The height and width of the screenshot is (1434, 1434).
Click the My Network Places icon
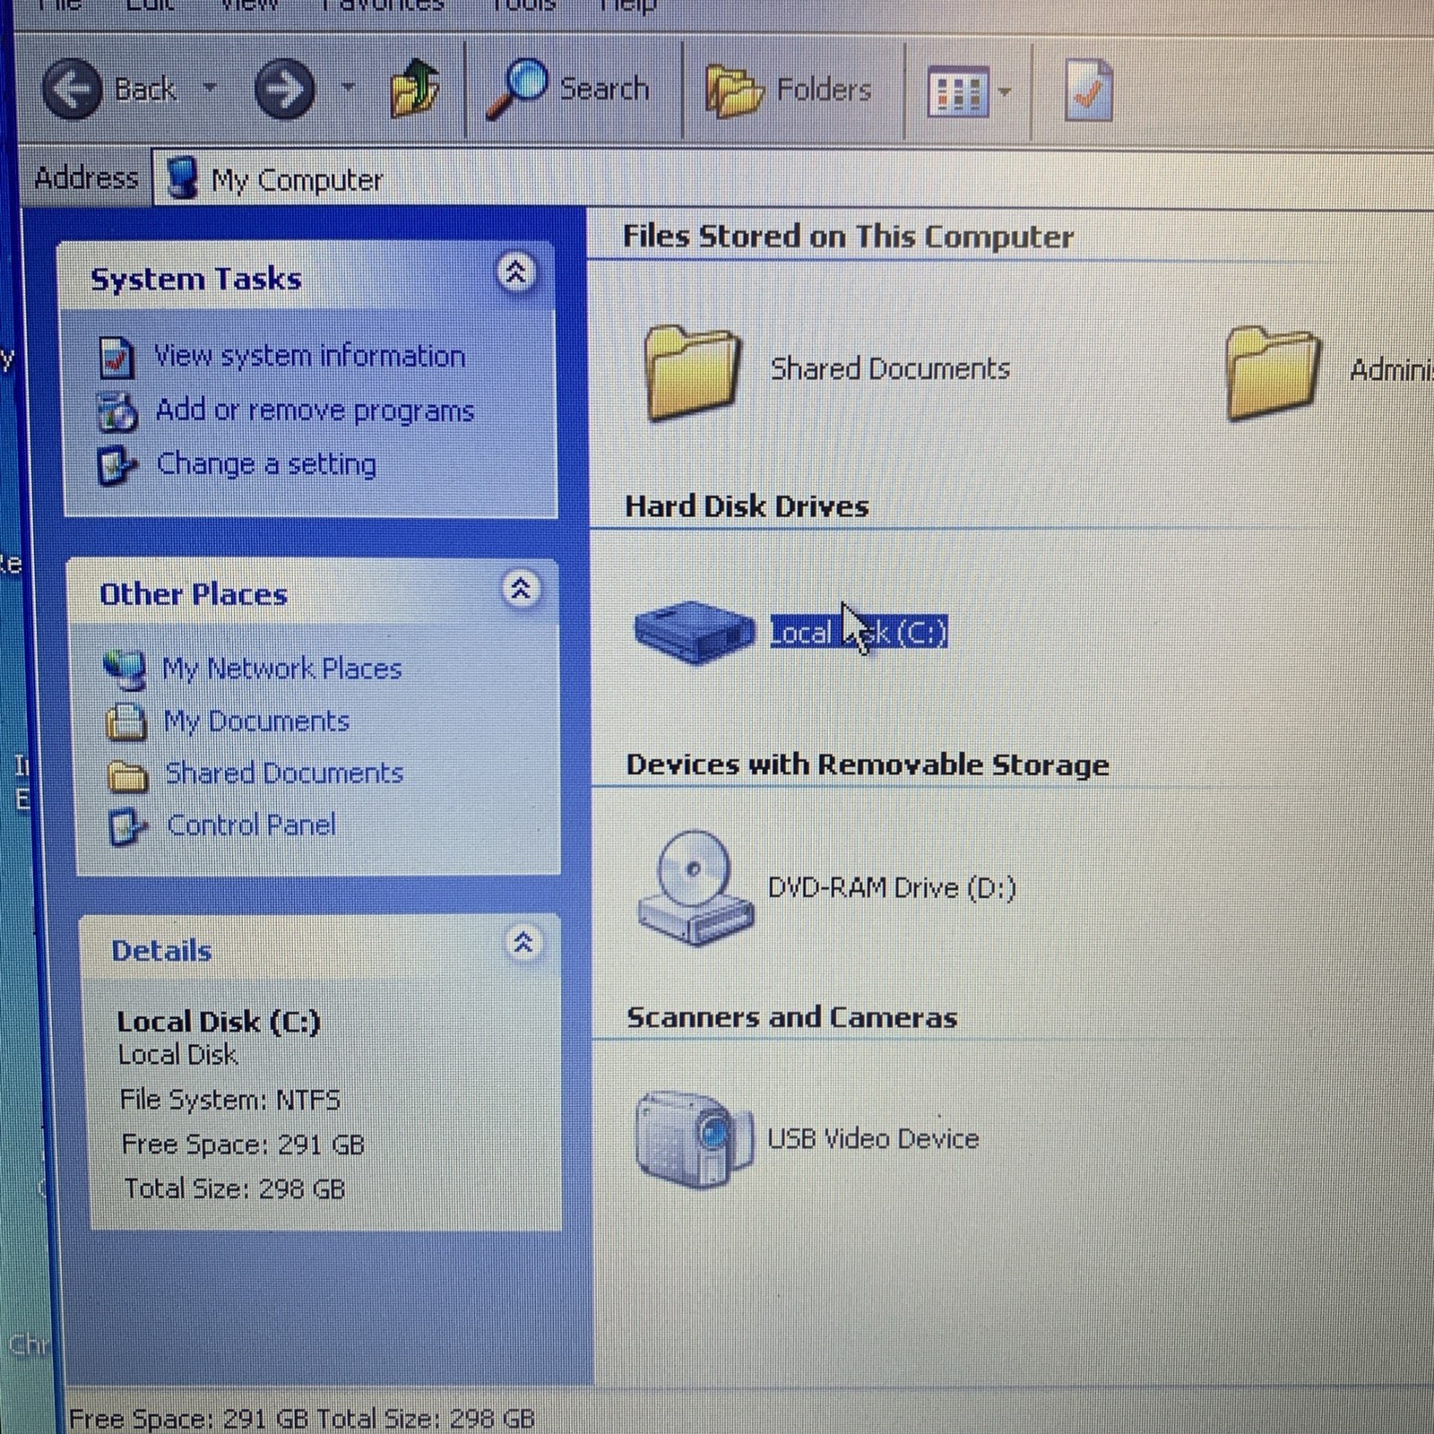(125, 670)
